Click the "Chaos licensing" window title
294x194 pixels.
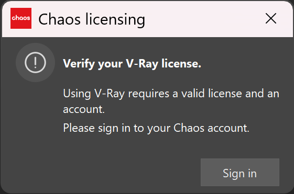92,20
